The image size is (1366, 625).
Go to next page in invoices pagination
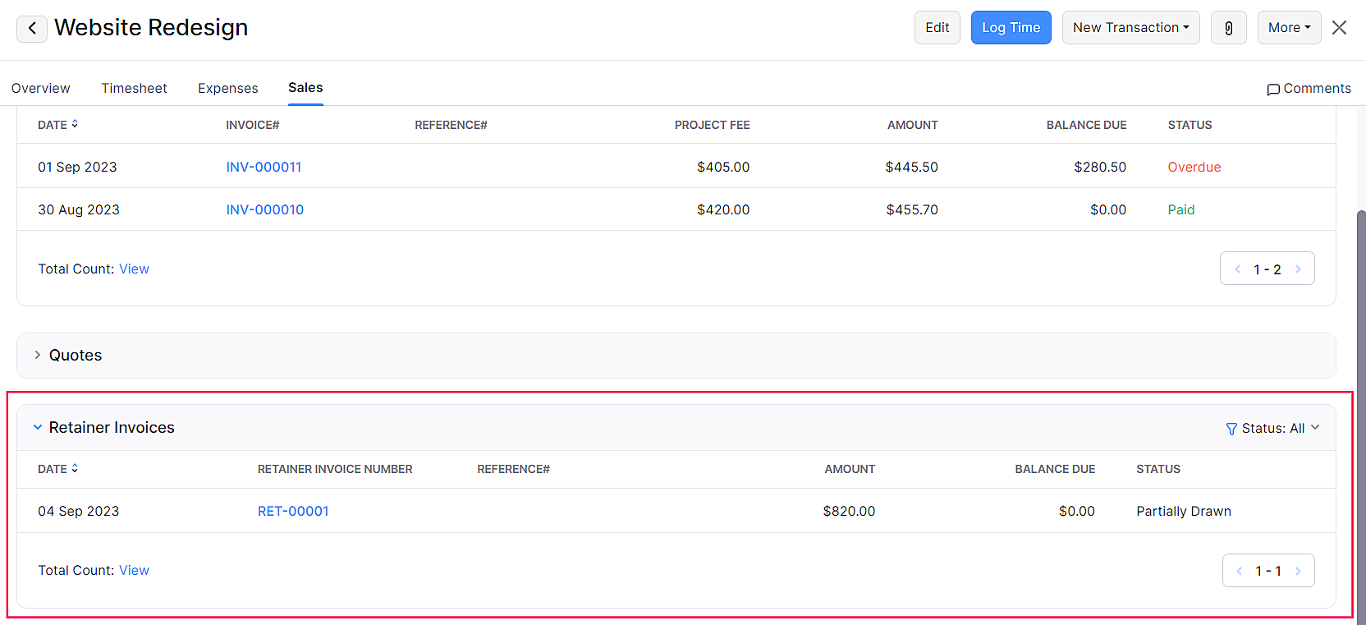[1298, 269]
